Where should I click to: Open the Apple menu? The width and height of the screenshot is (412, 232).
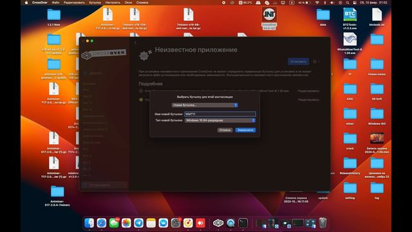coord(26,3)
